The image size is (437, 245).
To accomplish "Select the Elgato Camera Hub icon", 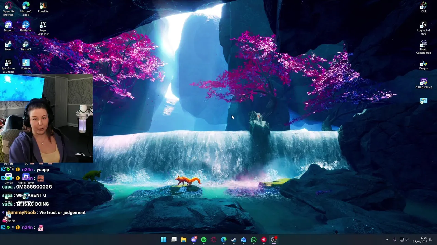I will (x=424, y=47).
